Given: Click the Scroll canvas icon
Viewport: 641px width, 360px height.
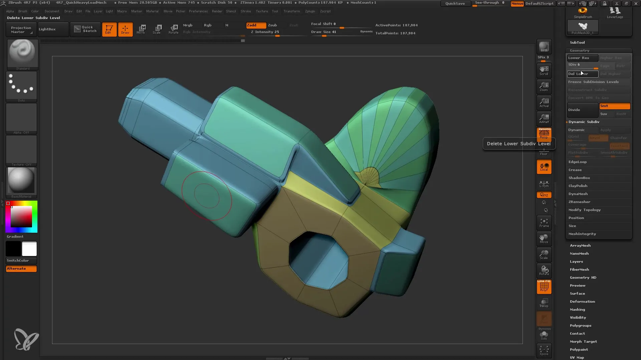Looking at the screenshot, I should click(x=544, y=70).
